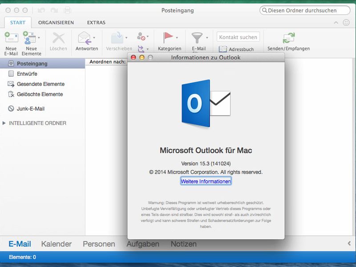
Task: Click the junk sender block icon
Action: pos(141,36)
